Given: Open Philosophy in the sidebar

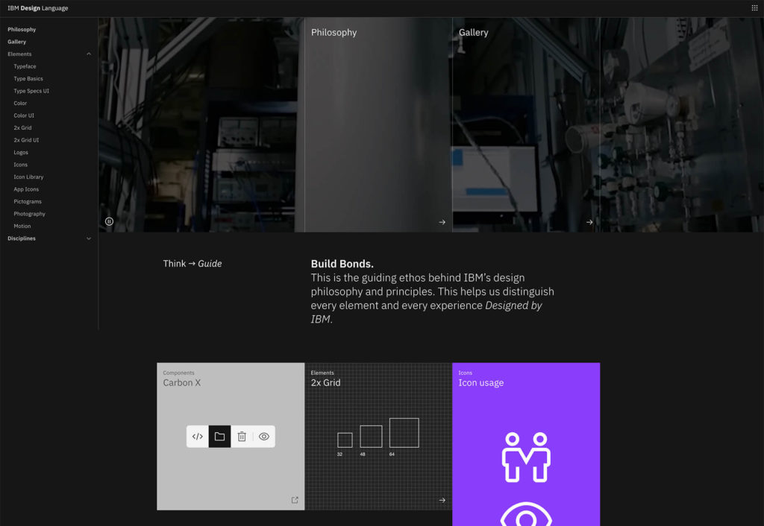Looking at the screenshot, I should [x=22, y=30].
